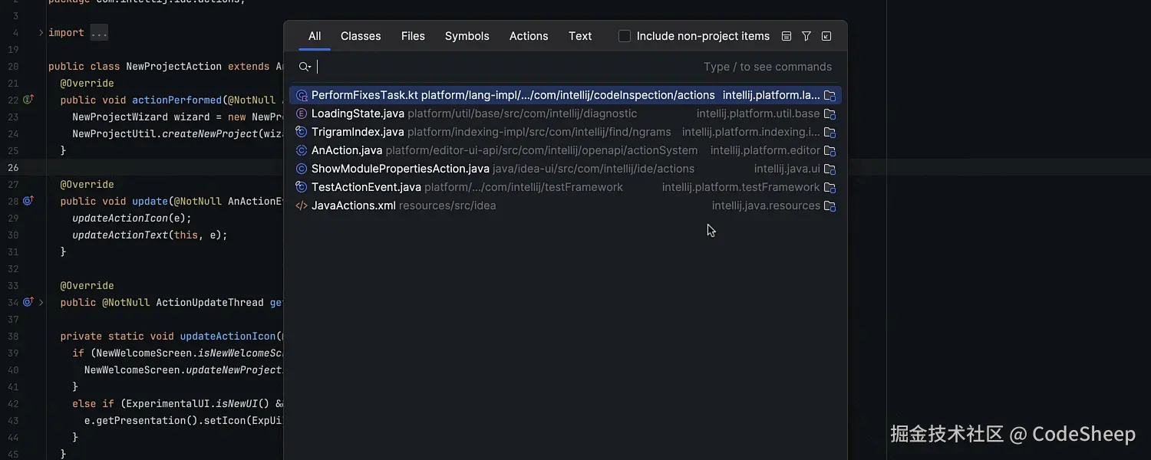Switch to the Symbols tab
This screenshot has width=1151, height=460.
pos(467,36)
